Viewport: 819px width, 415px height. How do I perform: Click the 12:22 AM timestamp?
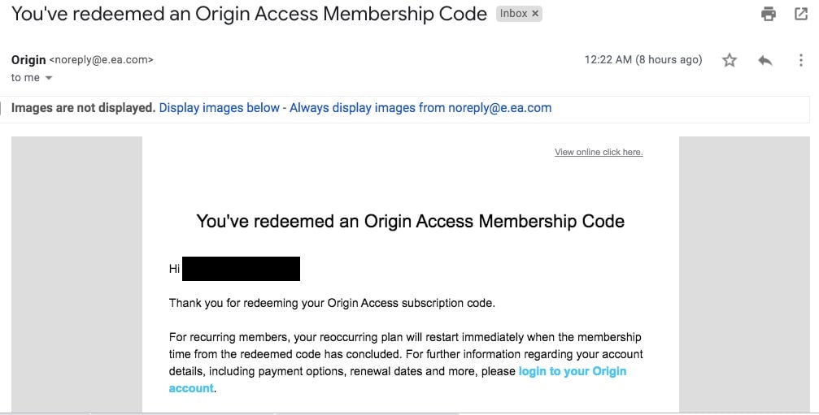tap(643, 59)
